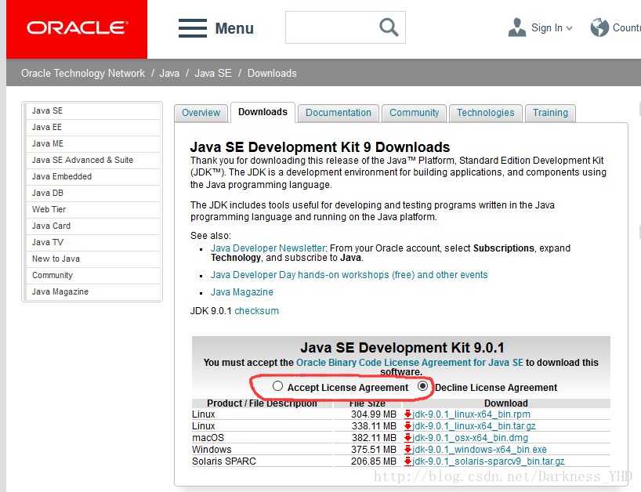Open Java TV in the sidebar
This screenshot has width=641, height=492.
(92, 242)
